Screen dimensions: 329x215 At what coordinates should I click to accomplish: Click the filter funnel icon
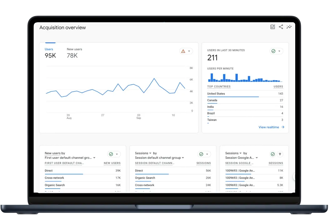click(x=280, y=154)
